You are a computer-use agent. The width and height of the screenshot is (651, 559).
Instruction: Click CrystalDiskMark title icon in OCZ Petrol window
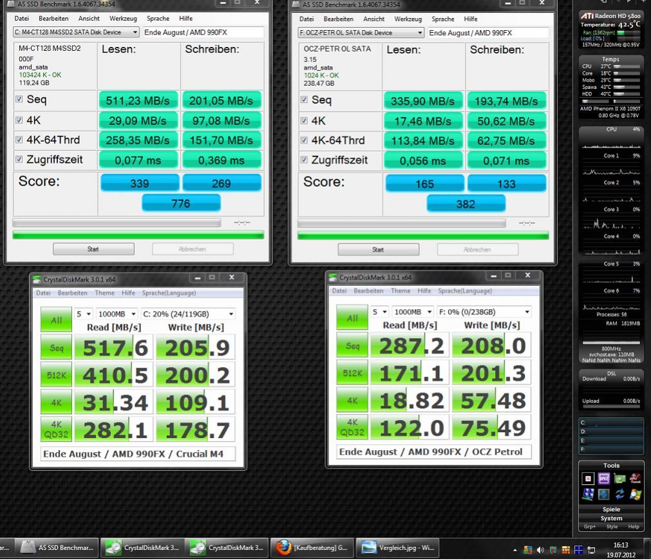[333, 277]
